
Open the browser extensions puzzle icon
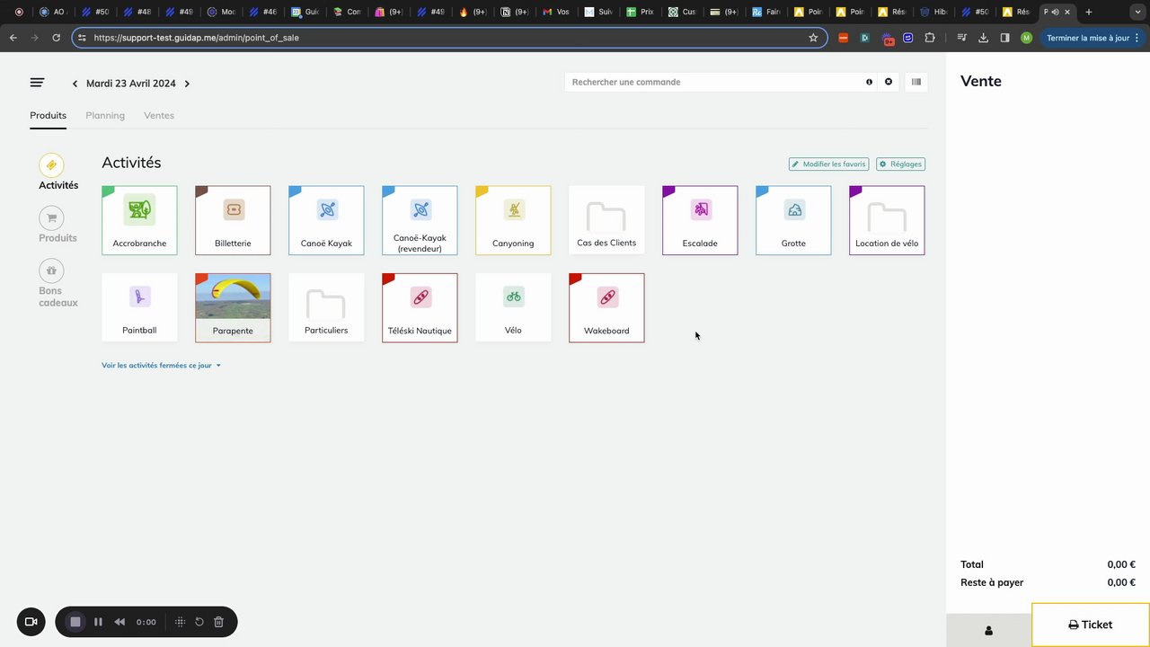tap(930, 38)
